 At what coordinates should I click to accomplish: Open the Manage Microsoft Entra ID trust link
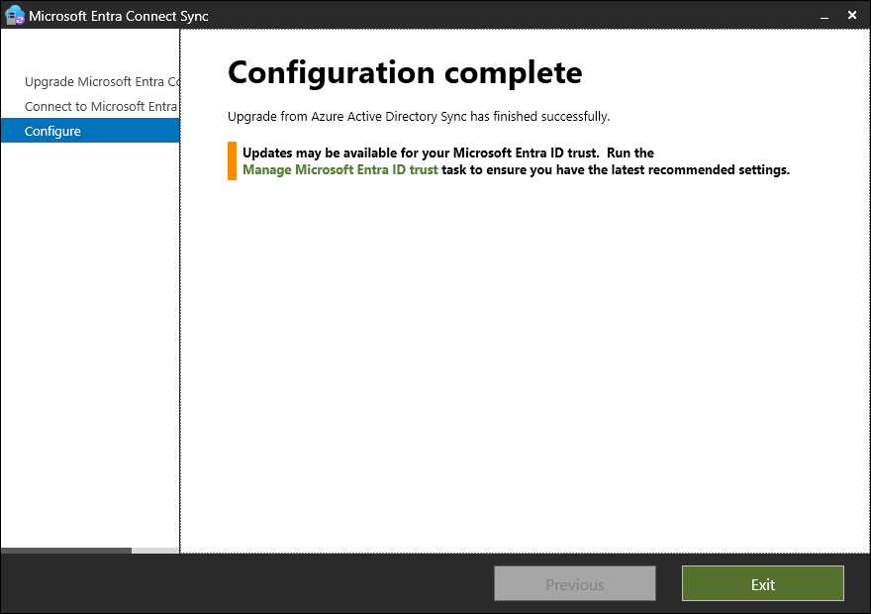tap(339, 169)
